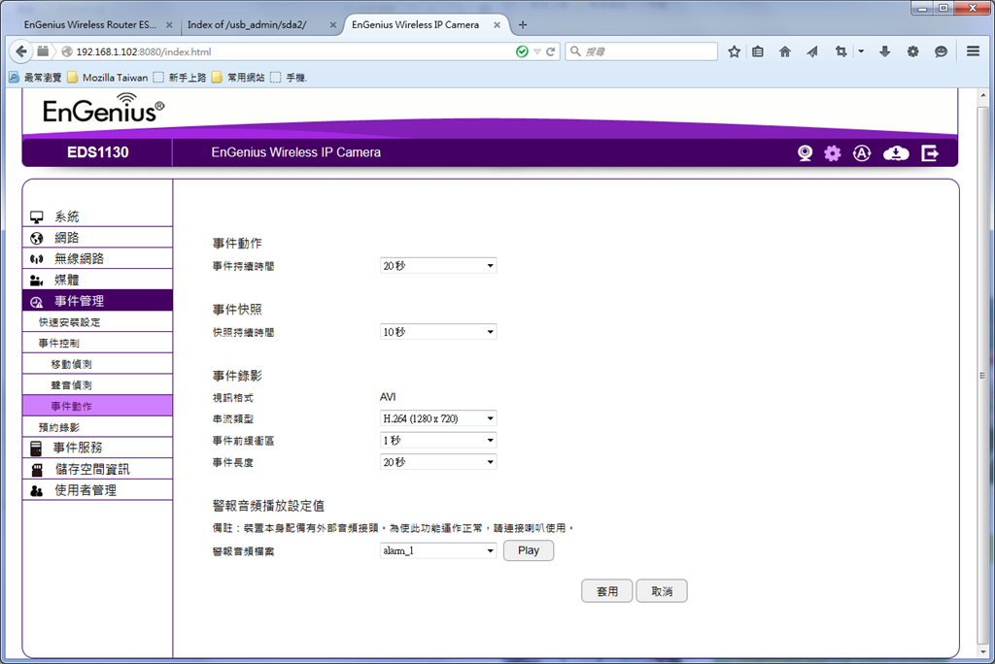Click the EnGenius logo
Viewport: 995px width, 664px height.
pos(103,109)
